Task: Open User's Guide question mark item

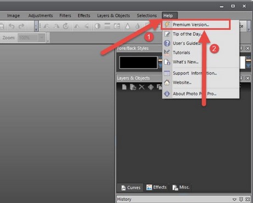Action: [186, 43]
